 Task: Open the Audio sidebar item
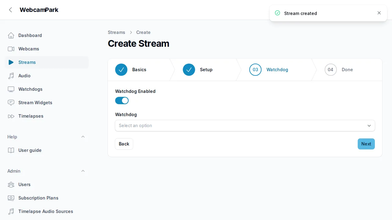47,76
